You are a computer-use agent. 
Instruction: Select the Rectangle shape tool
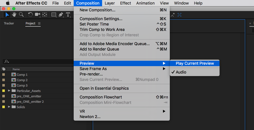(54, 15)
